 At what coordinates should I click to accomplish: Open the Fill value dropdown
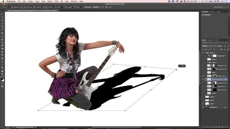(x=228, y=49)
